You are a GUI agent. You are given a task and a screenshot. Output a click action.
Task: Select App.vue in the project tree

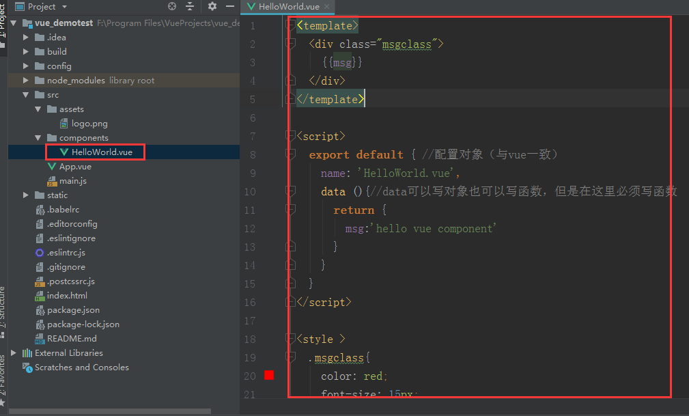click(x=75, y=167)
